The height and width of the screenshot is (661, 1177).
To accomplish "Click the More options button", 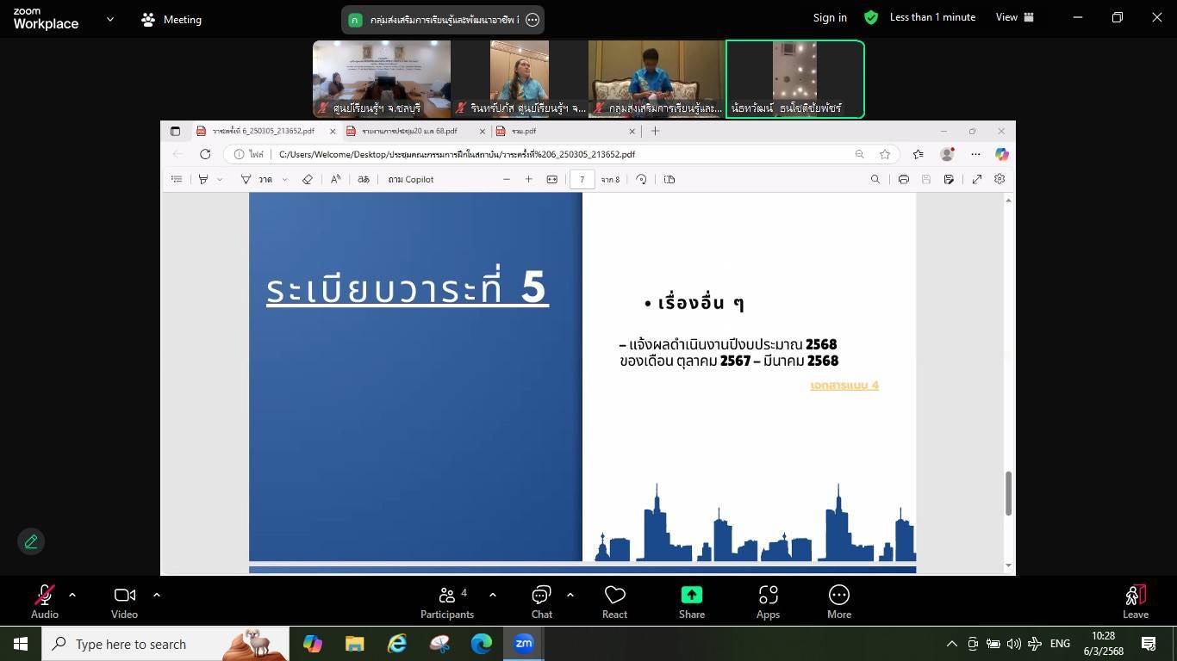I will tap(838, 602).
